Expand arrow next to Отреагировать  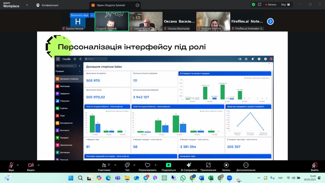pos(155,165)
